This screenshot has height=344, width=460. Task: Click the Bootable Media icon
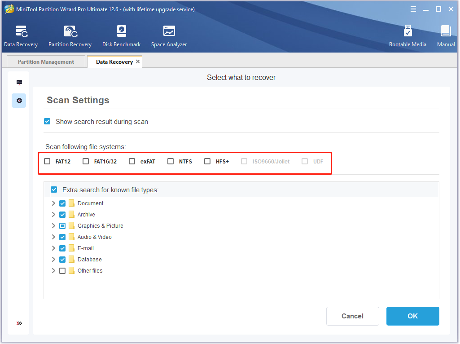click(407, 31)
